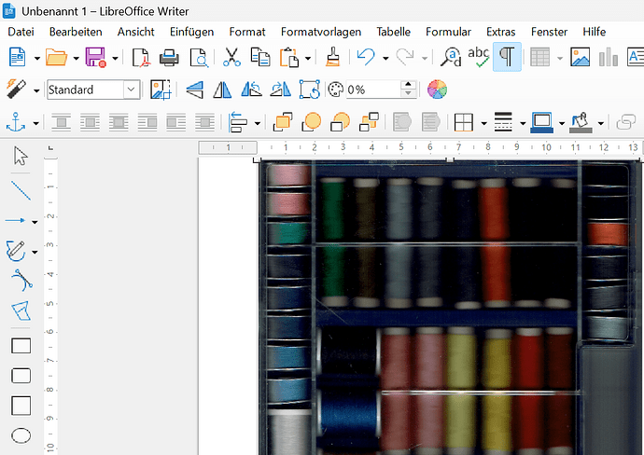Toggle print preview icon
This screenshot has width=644, height=455.
pos(199,58)
